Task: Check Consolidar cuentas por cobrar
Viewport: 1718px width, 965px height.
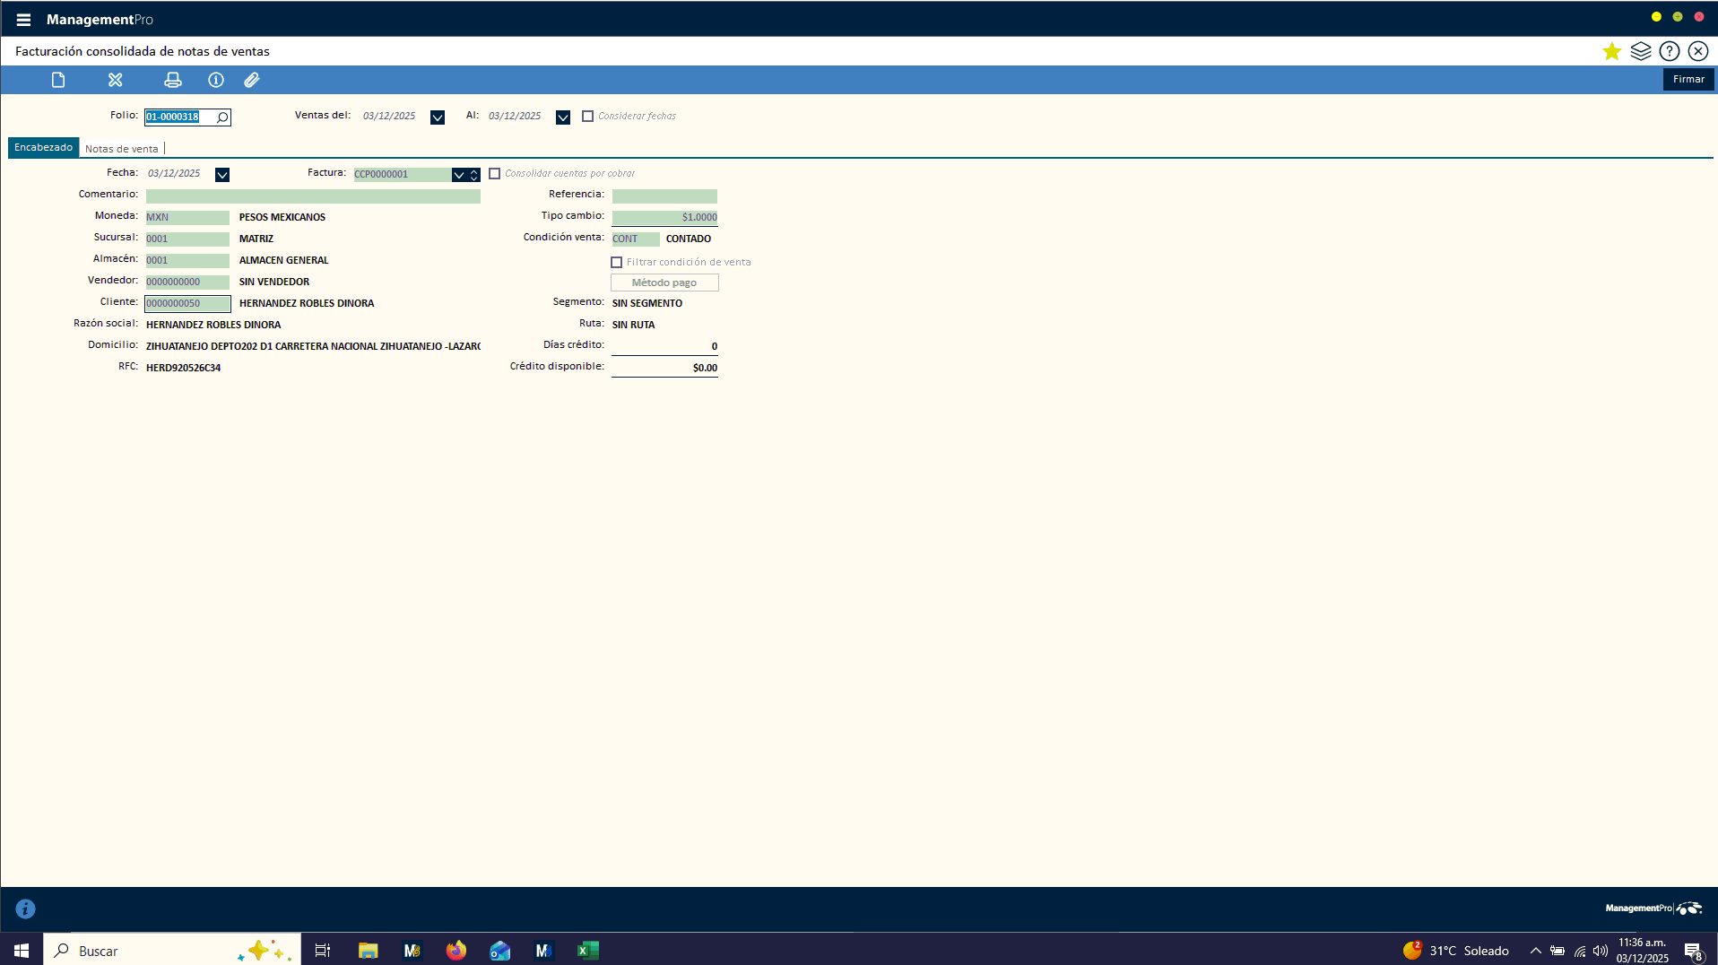Action: (494, 174)
